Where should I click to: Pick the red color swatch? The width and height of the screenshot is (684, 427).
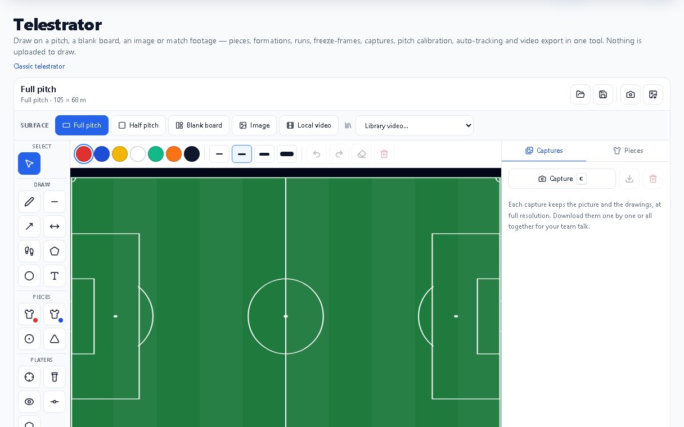click(84, 154)
